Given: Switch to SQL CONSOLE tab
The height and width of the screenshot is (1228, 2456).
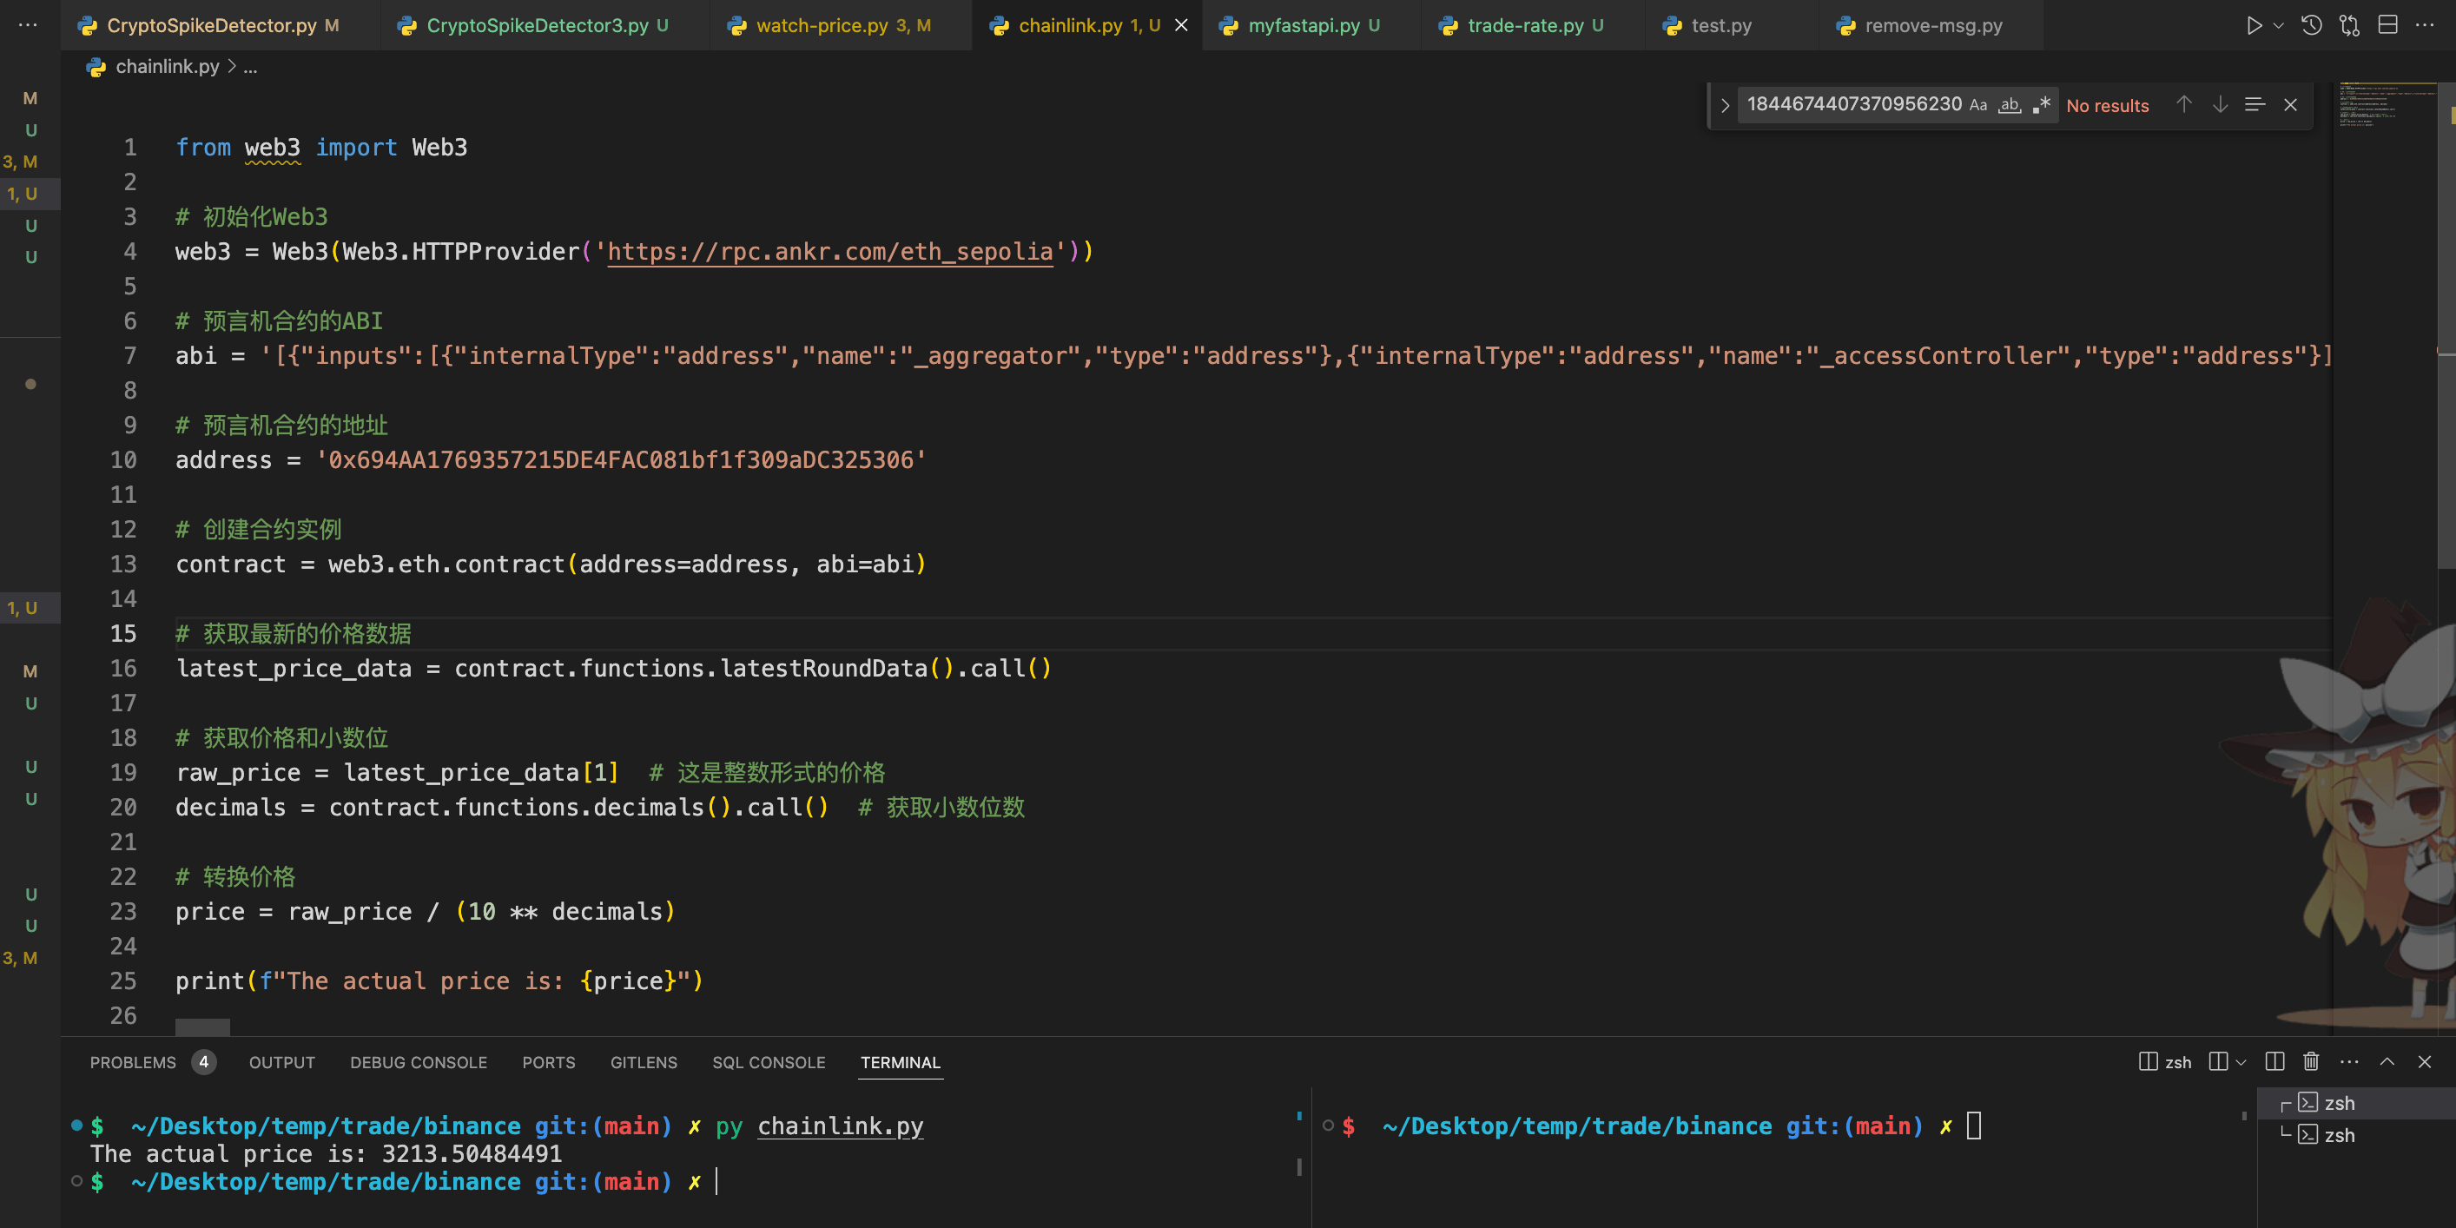Looking at the screenshot, I should 769,1062.
